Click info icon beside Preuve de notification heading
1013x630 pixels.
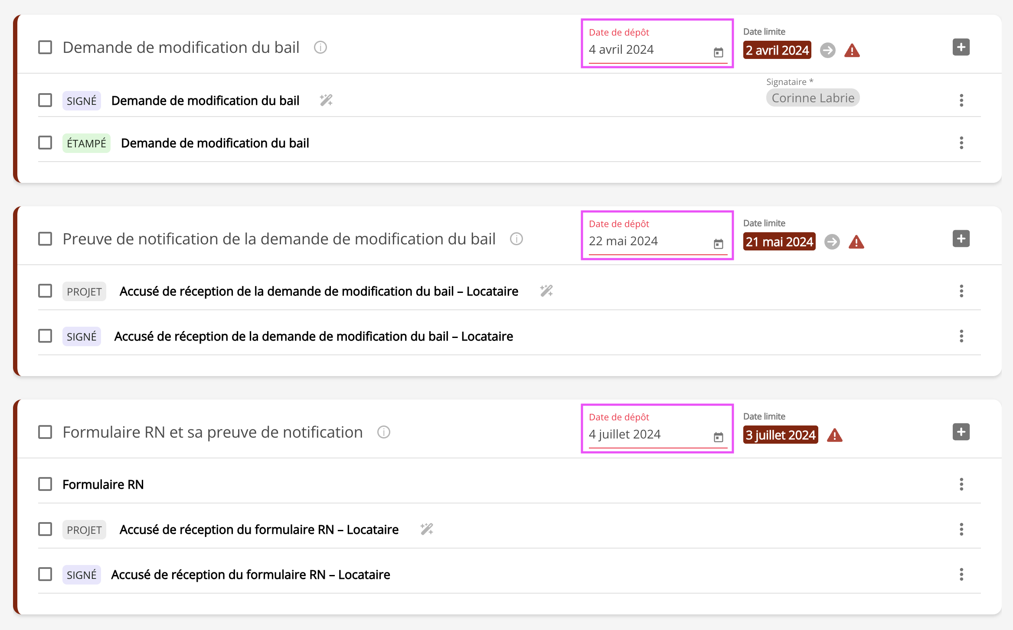516,239
